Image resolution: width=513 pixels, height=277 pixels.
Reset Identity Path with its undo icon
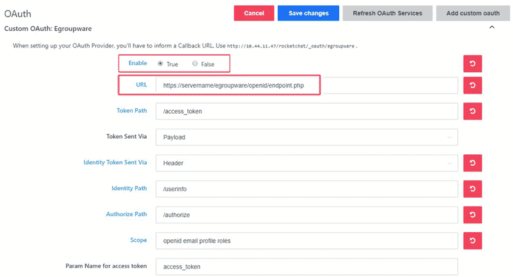pyautogui.click(x=473, y=189)
